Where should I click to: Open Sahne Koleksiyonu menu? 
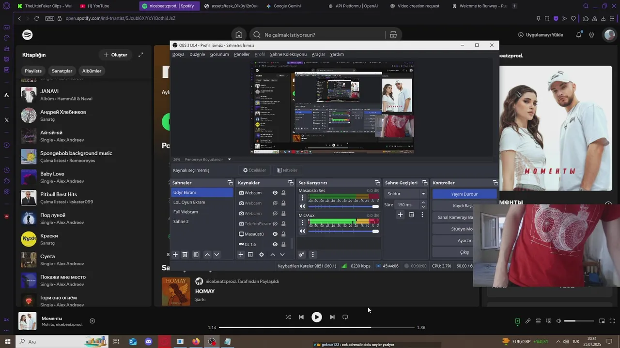(x=288, y=54)
